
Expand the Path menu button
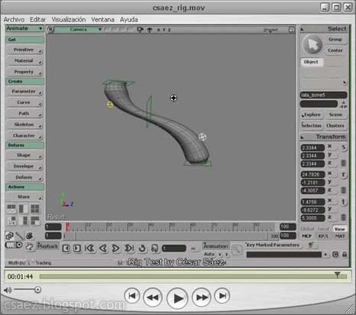pos(24,113)
